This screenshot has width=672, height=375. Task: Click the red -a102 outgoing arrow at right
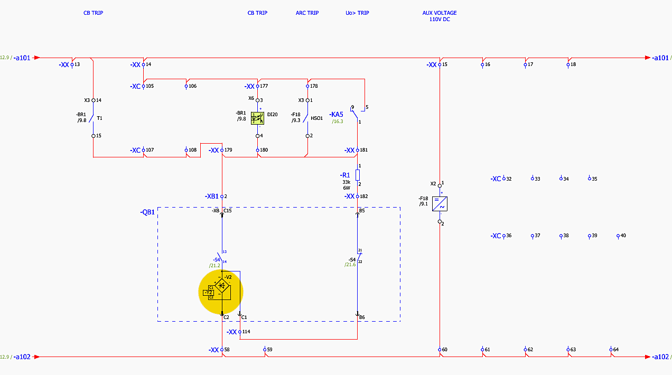coord(648,357)
